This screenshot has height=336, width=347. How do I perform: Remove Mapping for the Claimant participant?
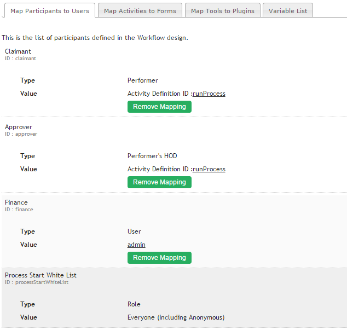(x=159, y=107)
